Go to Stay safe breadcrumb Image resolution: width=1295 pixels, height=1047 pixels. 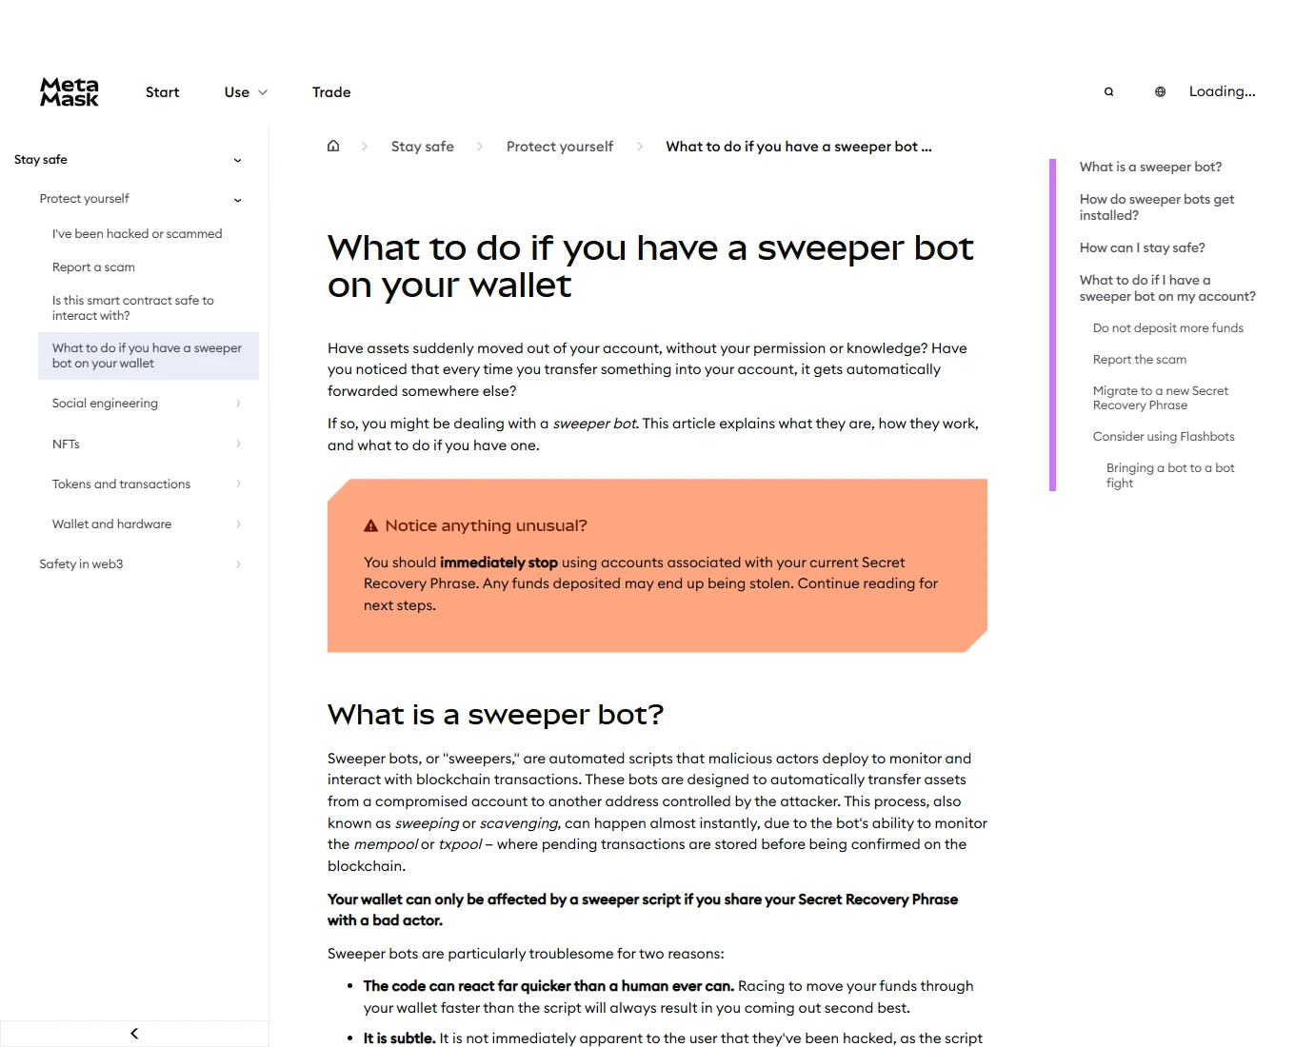pyautogui.click(x=422, y=146)
